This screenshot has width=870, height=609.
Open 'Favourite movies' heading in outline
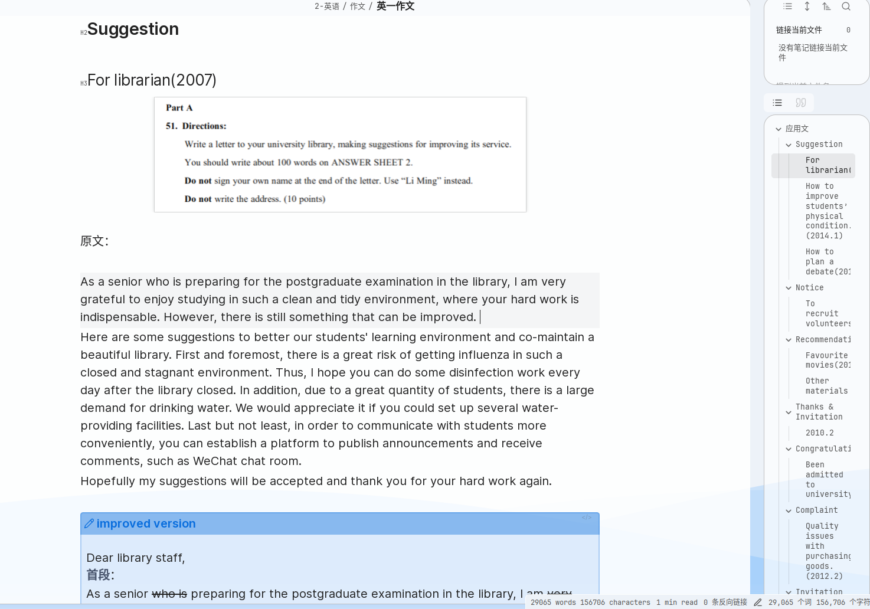(x=826, y=360)
